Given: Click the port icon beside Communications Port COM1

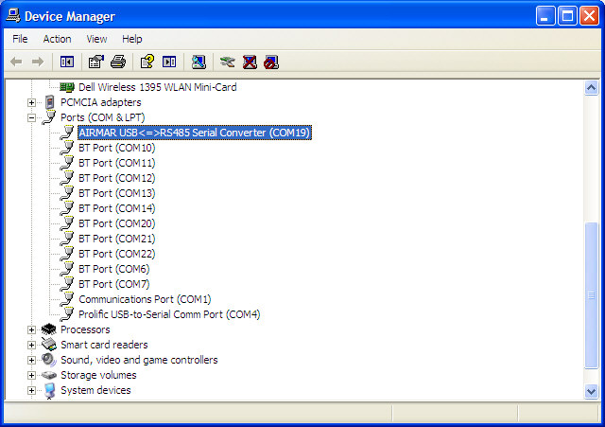Looking at the screenshot, I should pyautogui.click(x=67, y=299).
